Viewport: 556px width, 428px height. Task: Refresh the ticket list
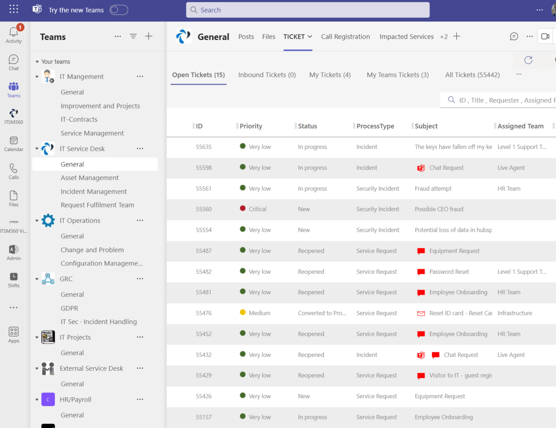click(528, 60)
